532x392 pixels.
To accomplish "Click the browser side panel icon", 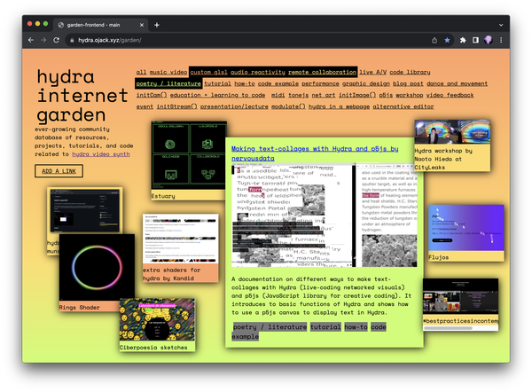I will tap(476, 41).
